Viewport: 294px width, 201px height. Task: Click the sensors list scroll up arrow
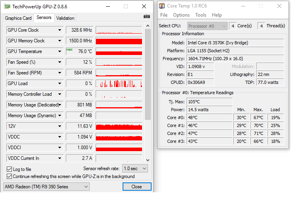(148, 26)
